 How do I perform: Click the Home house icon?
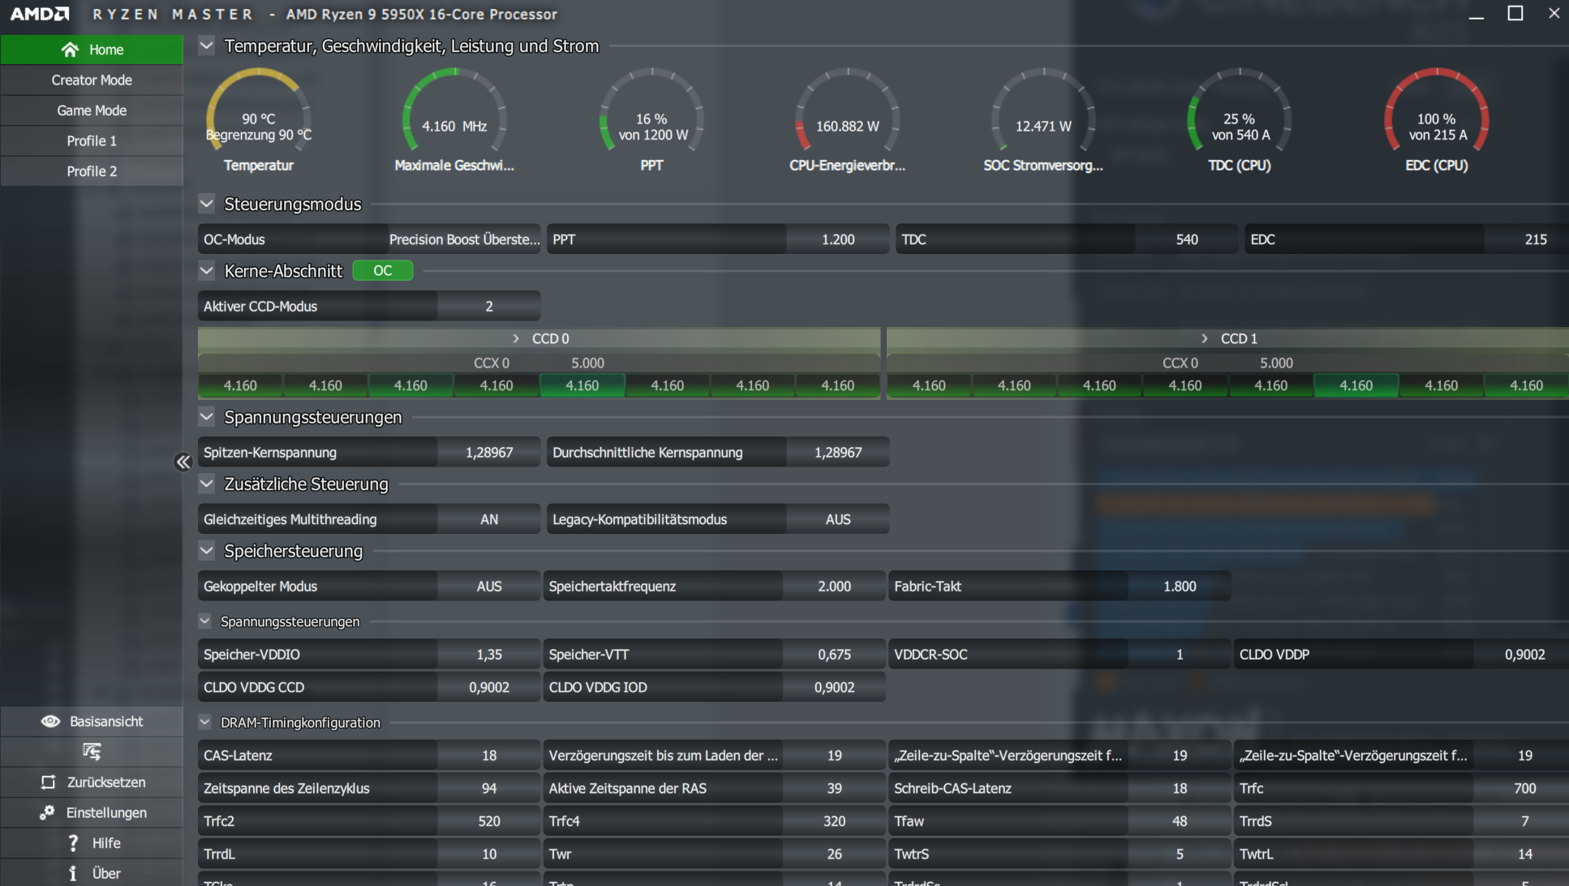(70, 49)
